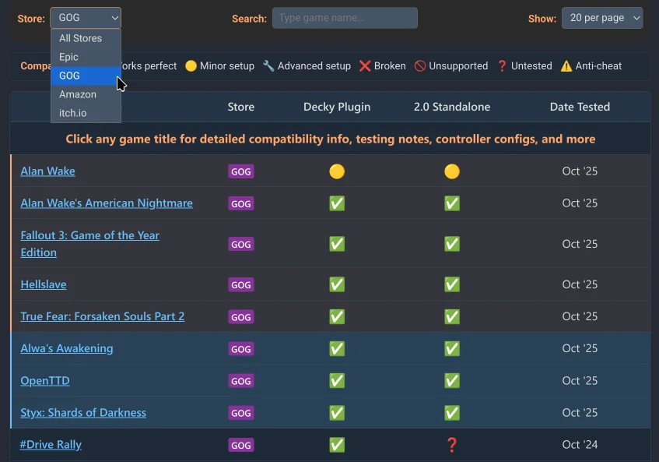Select Epic from the open store list
Screen dimensions: 659x462
(70, 57)
